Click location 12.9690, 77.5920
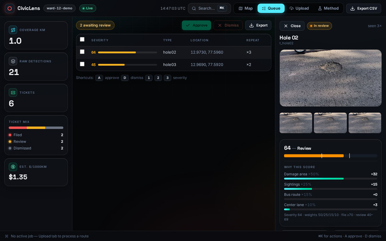This screenshot has width=386, height=241. coord(207,65)
